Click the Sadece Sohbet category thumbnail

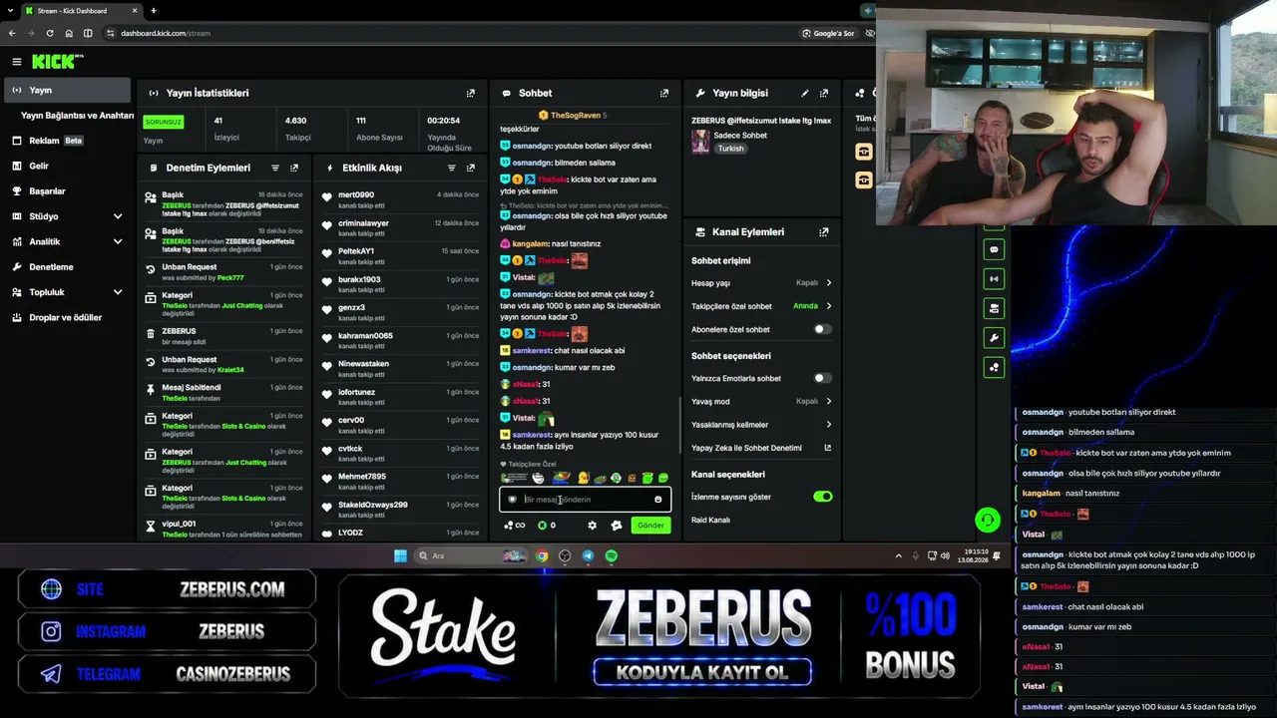[700, 141]
